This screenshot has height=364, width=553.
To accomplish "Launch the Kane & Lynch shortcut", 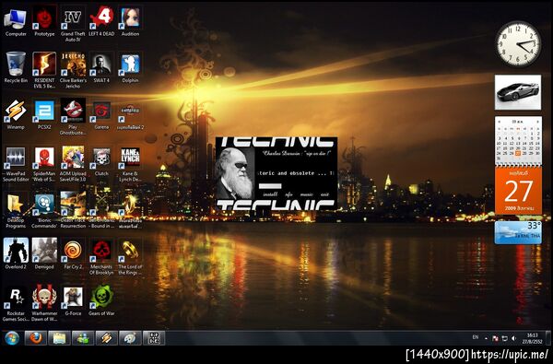I will click(x=130, y=163).
